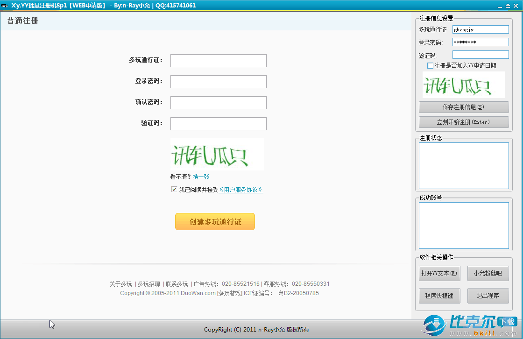Viewport: 523px width, 339px height.
Task: Start registration with 立刻开始注册 button
Action: point(463,122)
